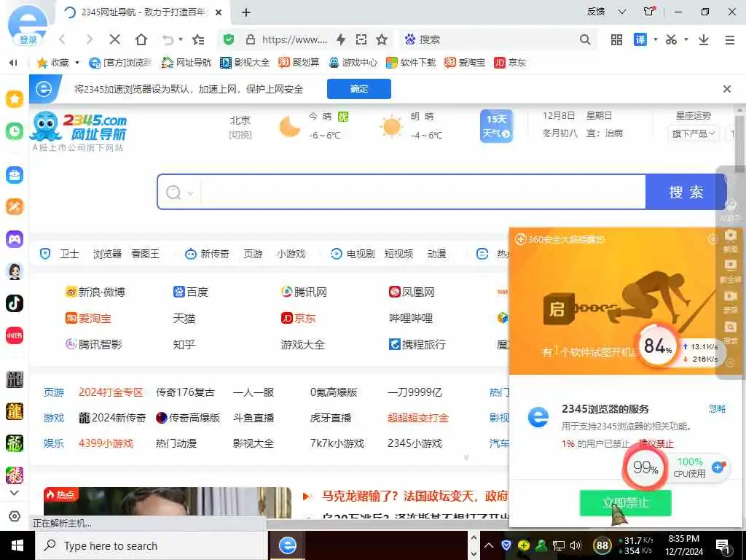
Task: Expand the translate dropdown arrow
Action: pyautogui.click(x=655, y=39)
